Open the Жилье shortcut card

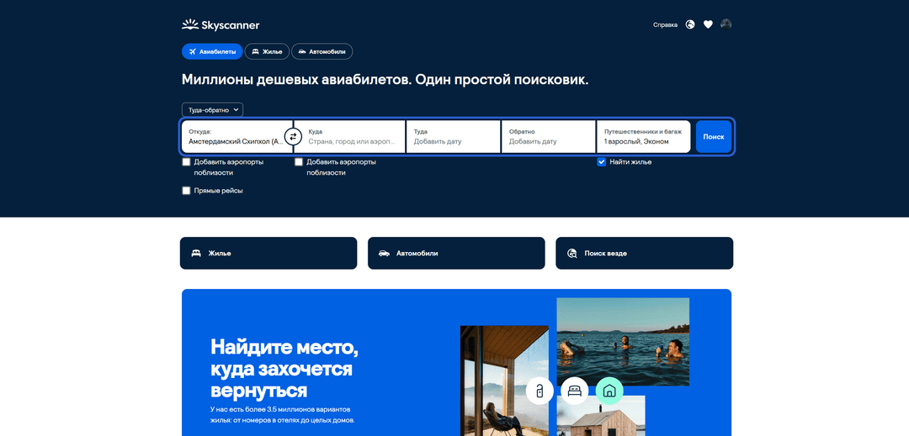coord(268,253)
